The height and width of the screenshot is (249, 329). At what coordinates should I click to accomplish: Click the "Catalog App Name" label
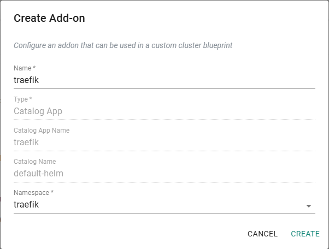pyautogui.click(x=42, y=131)
